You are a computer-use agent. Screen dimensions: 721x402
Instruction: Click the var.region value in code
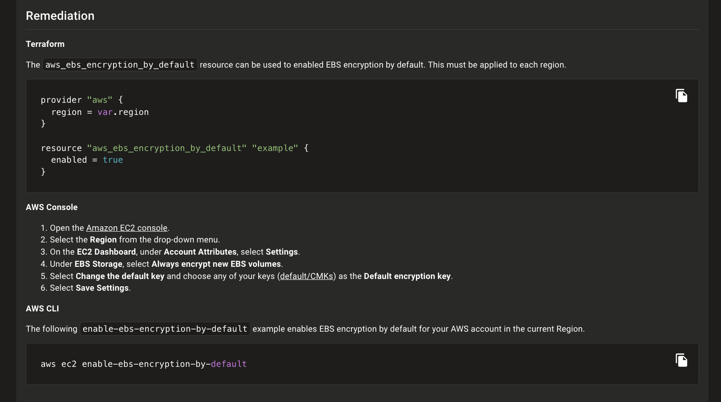point(123,112)
